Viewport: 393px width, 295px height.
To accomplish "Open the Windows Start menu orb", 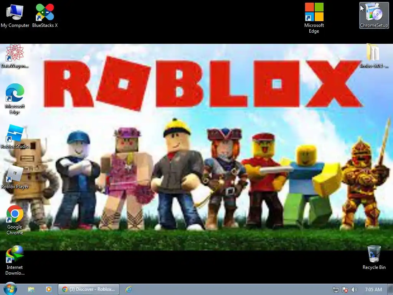I will coord(10,289).
